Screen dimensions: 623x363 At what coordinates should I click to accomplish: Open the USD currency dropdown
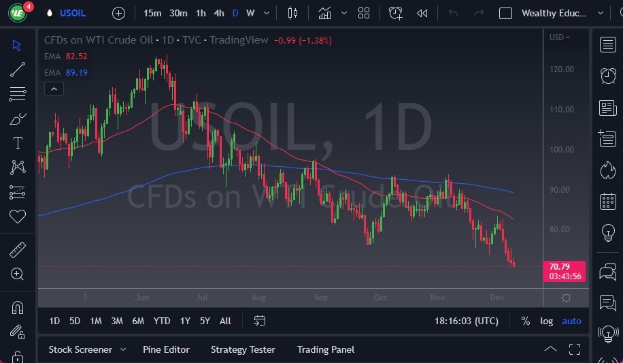click(x=560, y=37)
